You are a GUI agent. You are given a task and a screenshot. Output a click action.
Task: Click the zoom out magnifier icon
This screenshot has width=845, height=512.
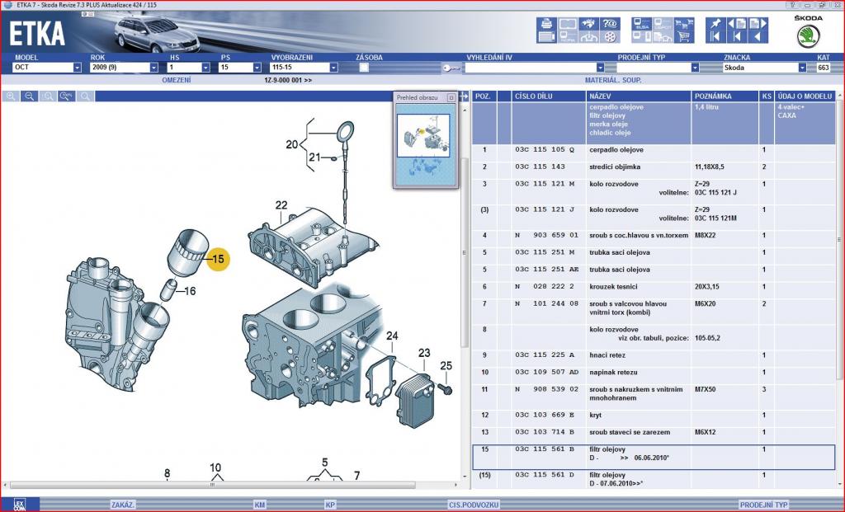[29, 96]
